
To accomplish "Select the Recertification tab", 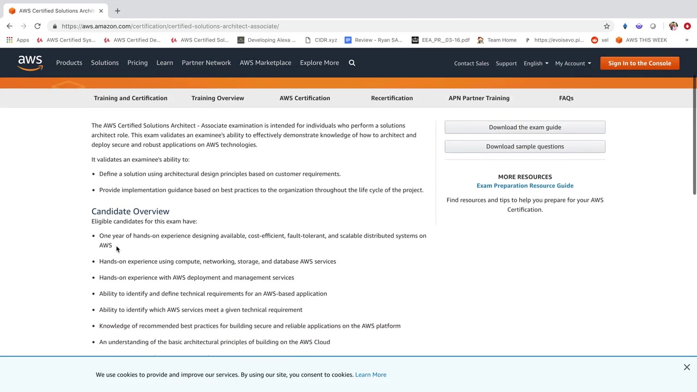I will pyautogui.click(x=392, y=98).
